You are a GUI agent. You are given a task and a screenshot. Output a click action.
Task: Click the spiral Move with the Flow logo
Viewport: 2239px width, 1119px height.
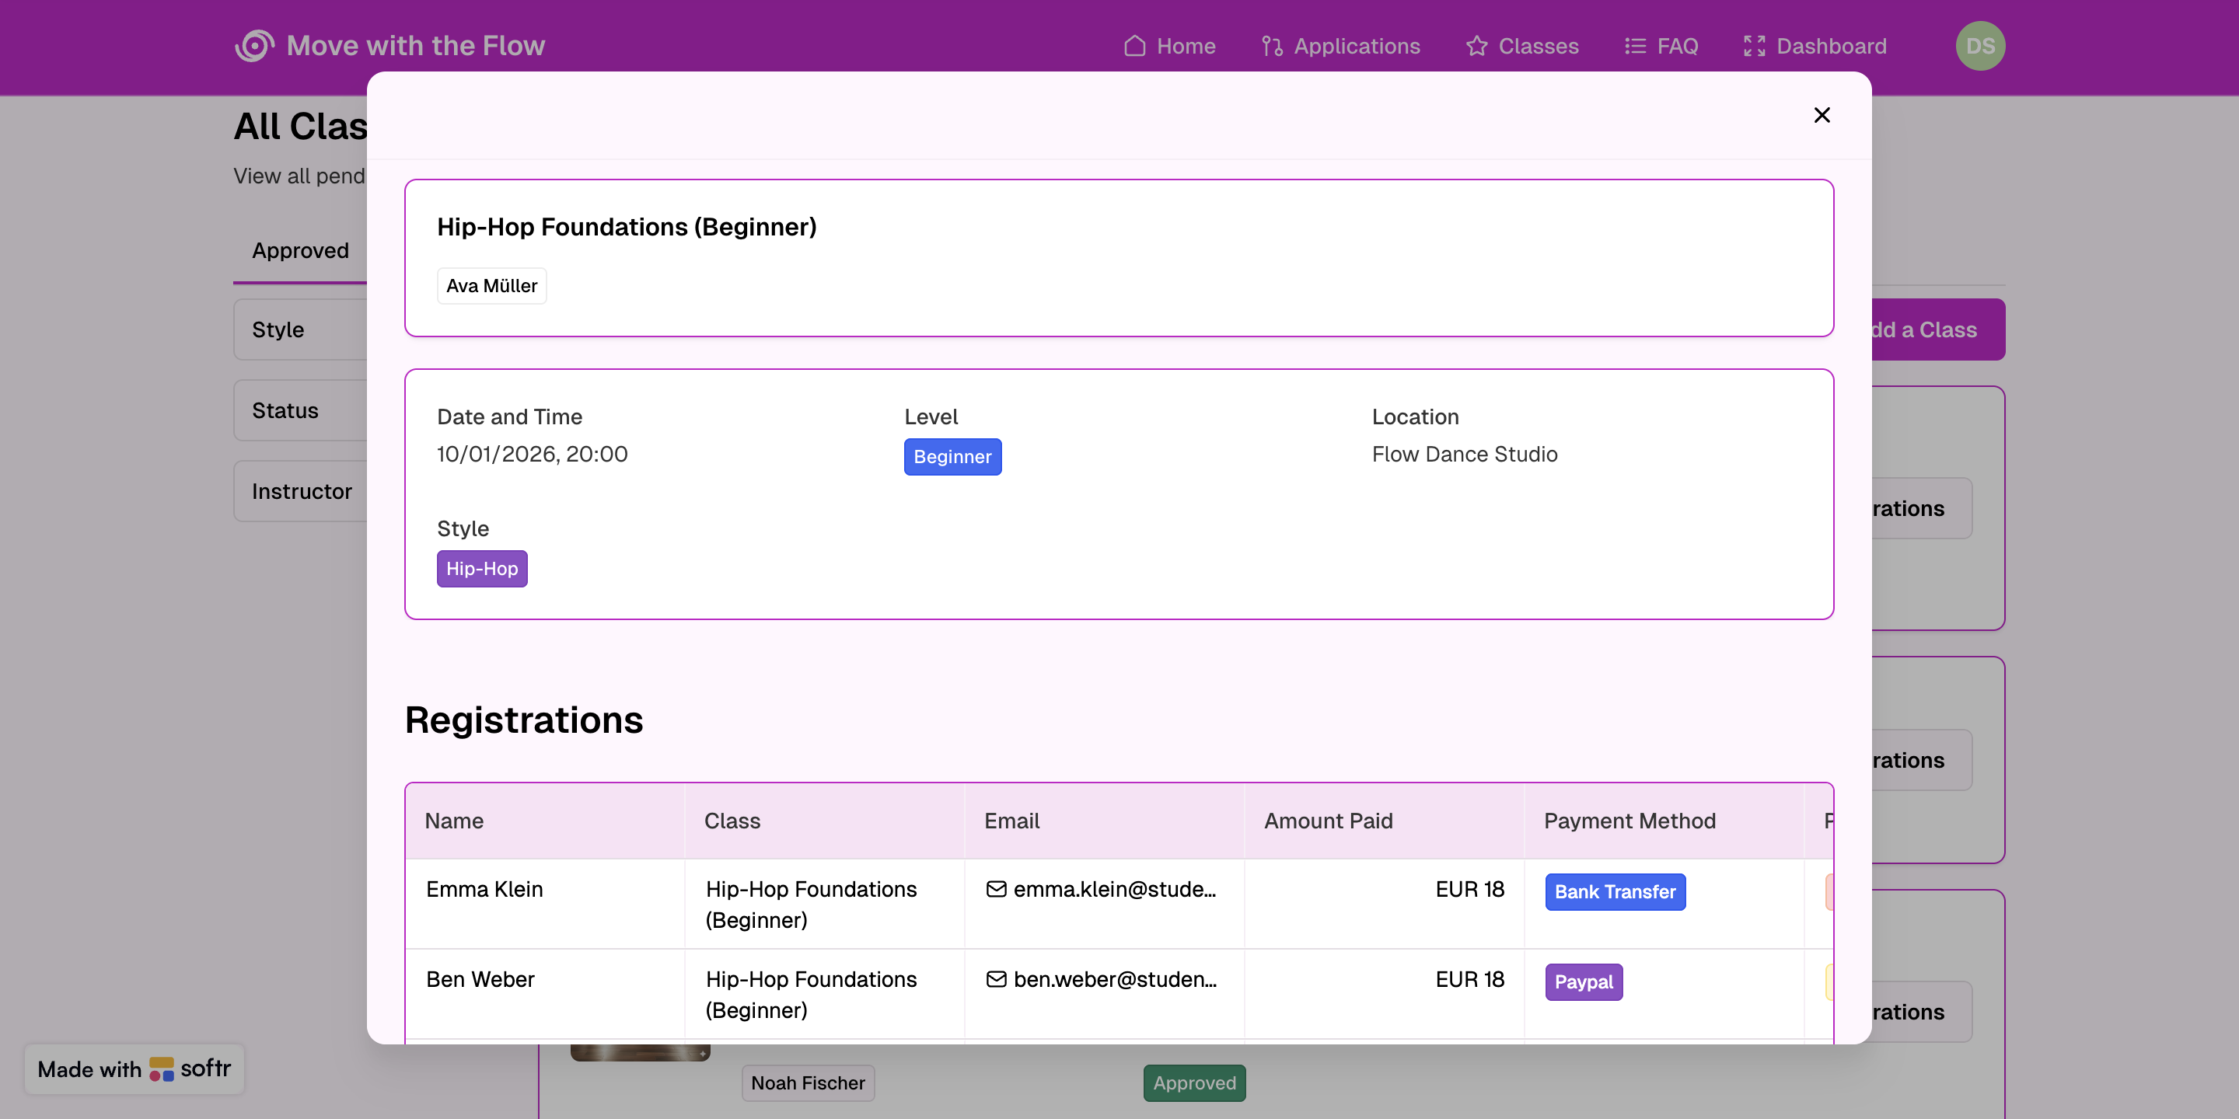pyautogui.click(x=253, y=45)
